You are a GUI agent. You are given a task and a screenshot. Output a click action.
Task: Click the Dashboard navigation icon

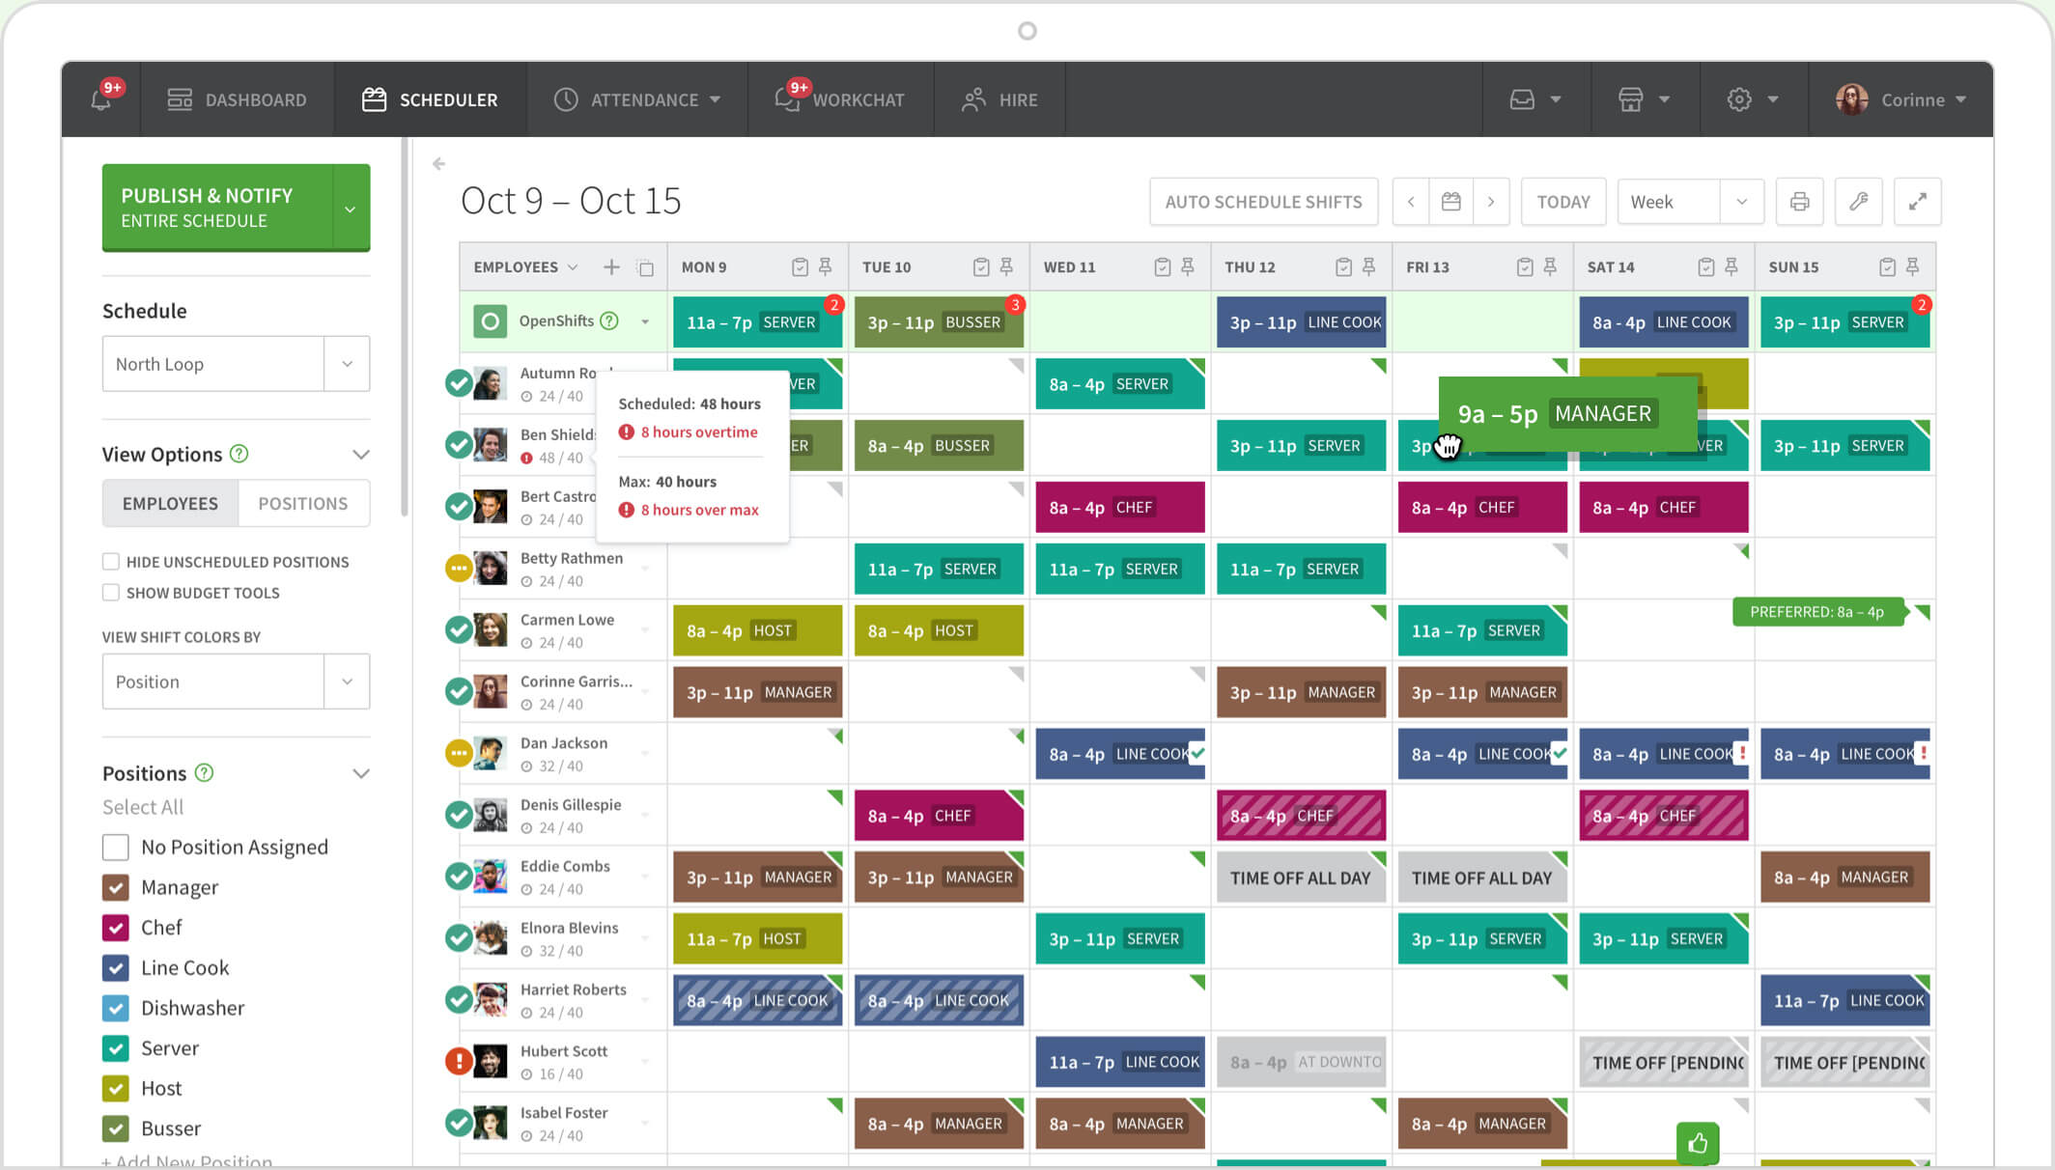[181, 98]
